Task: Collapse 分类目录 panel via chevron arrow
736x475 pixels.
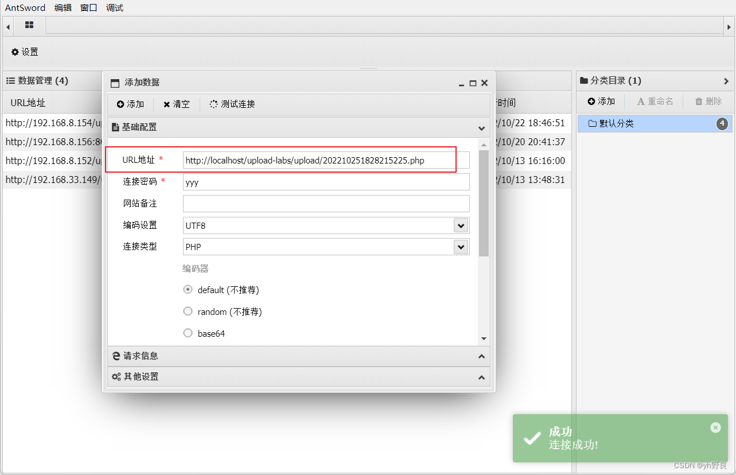Action: (x=726, y=81)
